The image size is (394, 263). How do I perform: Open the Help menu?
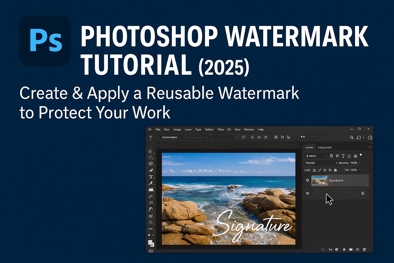pyautogui.click(x=261, y=129)
